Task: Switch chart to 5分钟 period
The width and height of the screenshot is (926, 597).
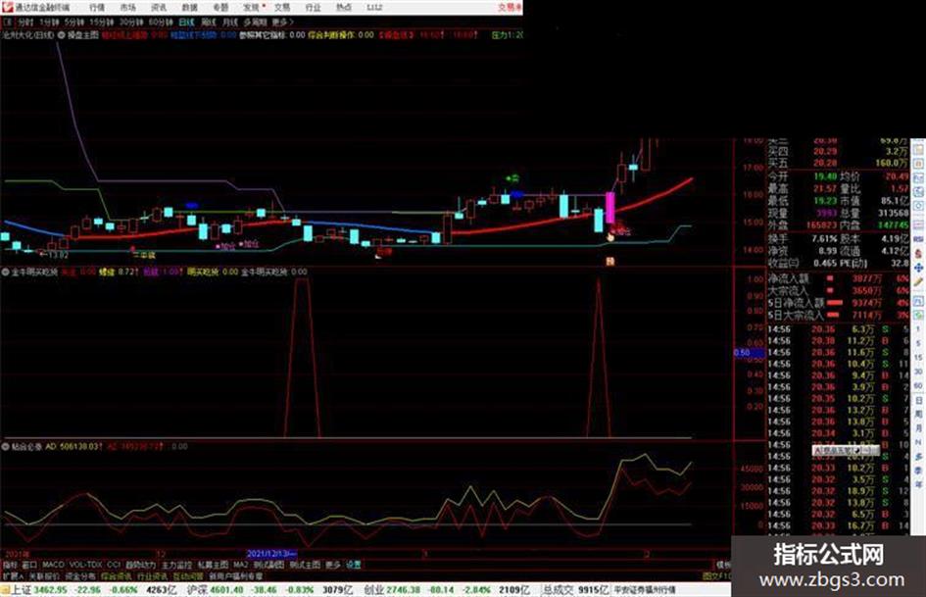Action: point(74,22)
